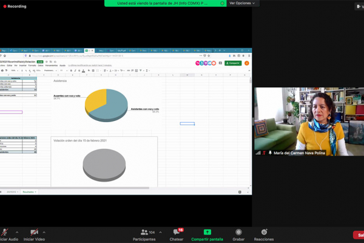The height and width of the screenshot is (243, 364).
Task: Open the Herramientas menu
Action: coord(52,66)
